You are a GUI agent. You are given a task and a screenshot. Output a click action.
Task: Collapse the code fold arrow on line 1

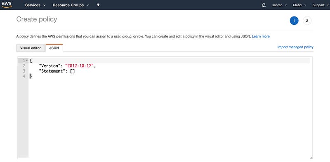27,61
